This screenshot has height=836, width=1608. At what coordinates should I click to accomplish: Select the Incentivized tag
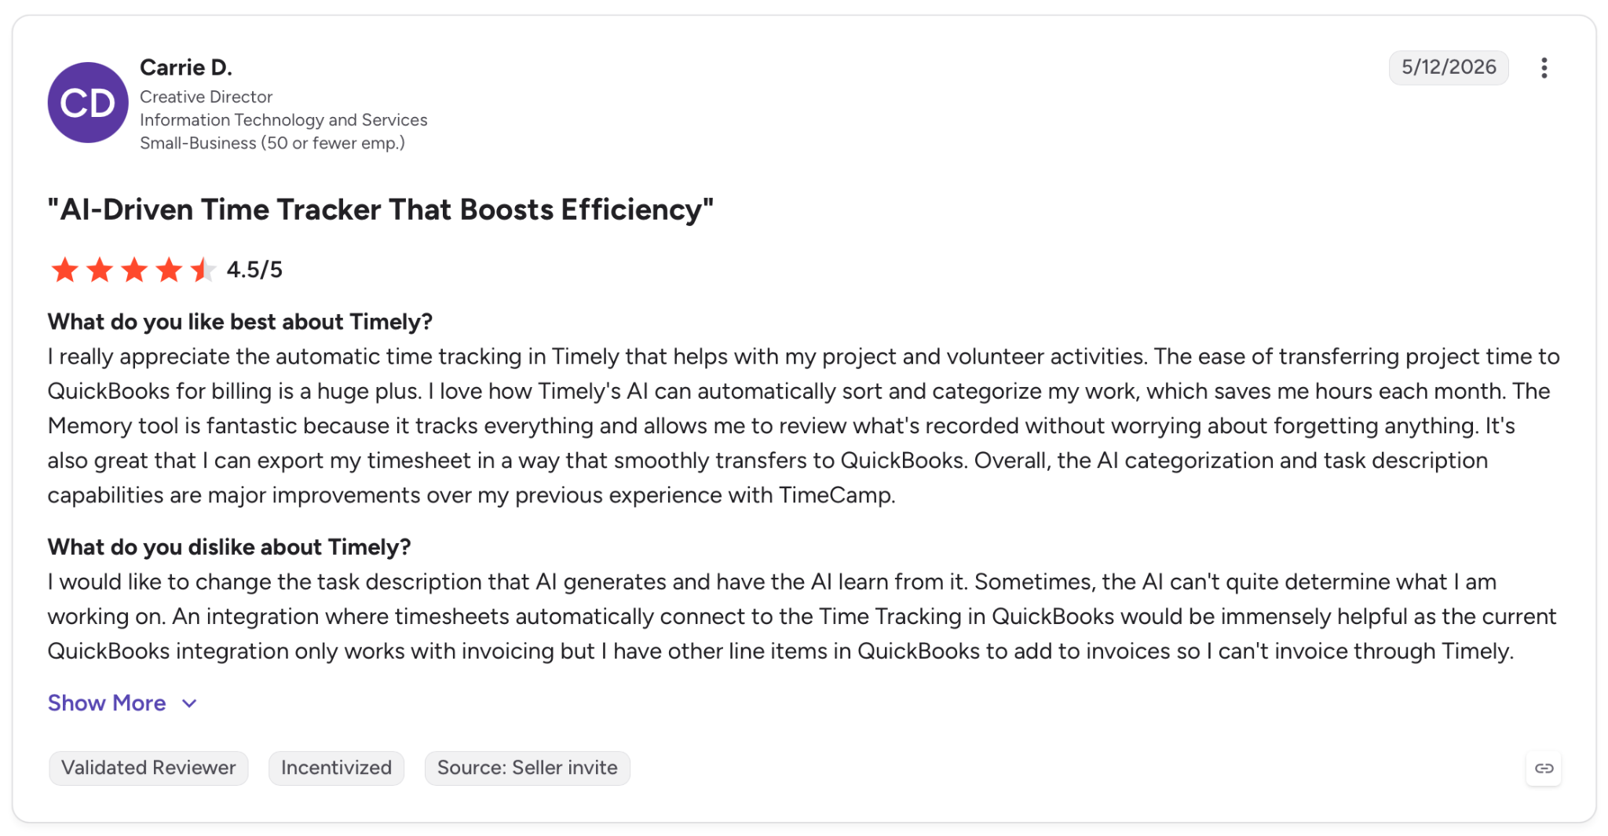tap(336, 768)
